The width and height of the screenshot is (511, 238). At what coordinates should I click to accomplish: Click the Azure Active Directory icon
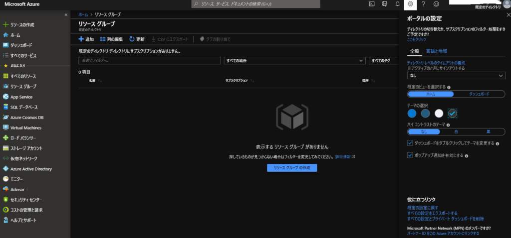[5, 169]
